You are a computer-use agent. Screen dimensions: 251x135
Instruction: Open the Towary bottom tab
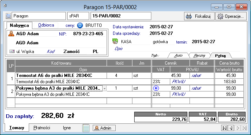coord(17,128)
